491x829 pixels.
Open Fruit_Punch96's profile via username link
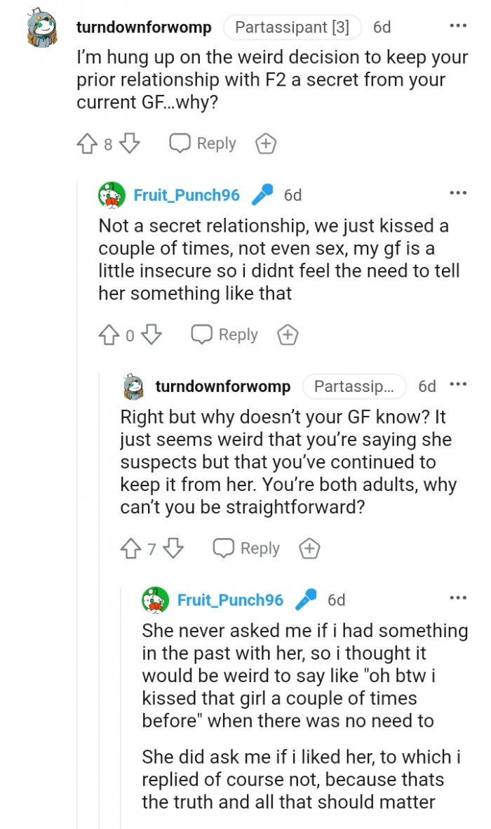(187, 195)
